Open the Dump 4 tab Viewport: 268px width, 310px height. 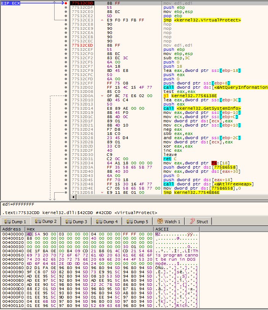107,222
